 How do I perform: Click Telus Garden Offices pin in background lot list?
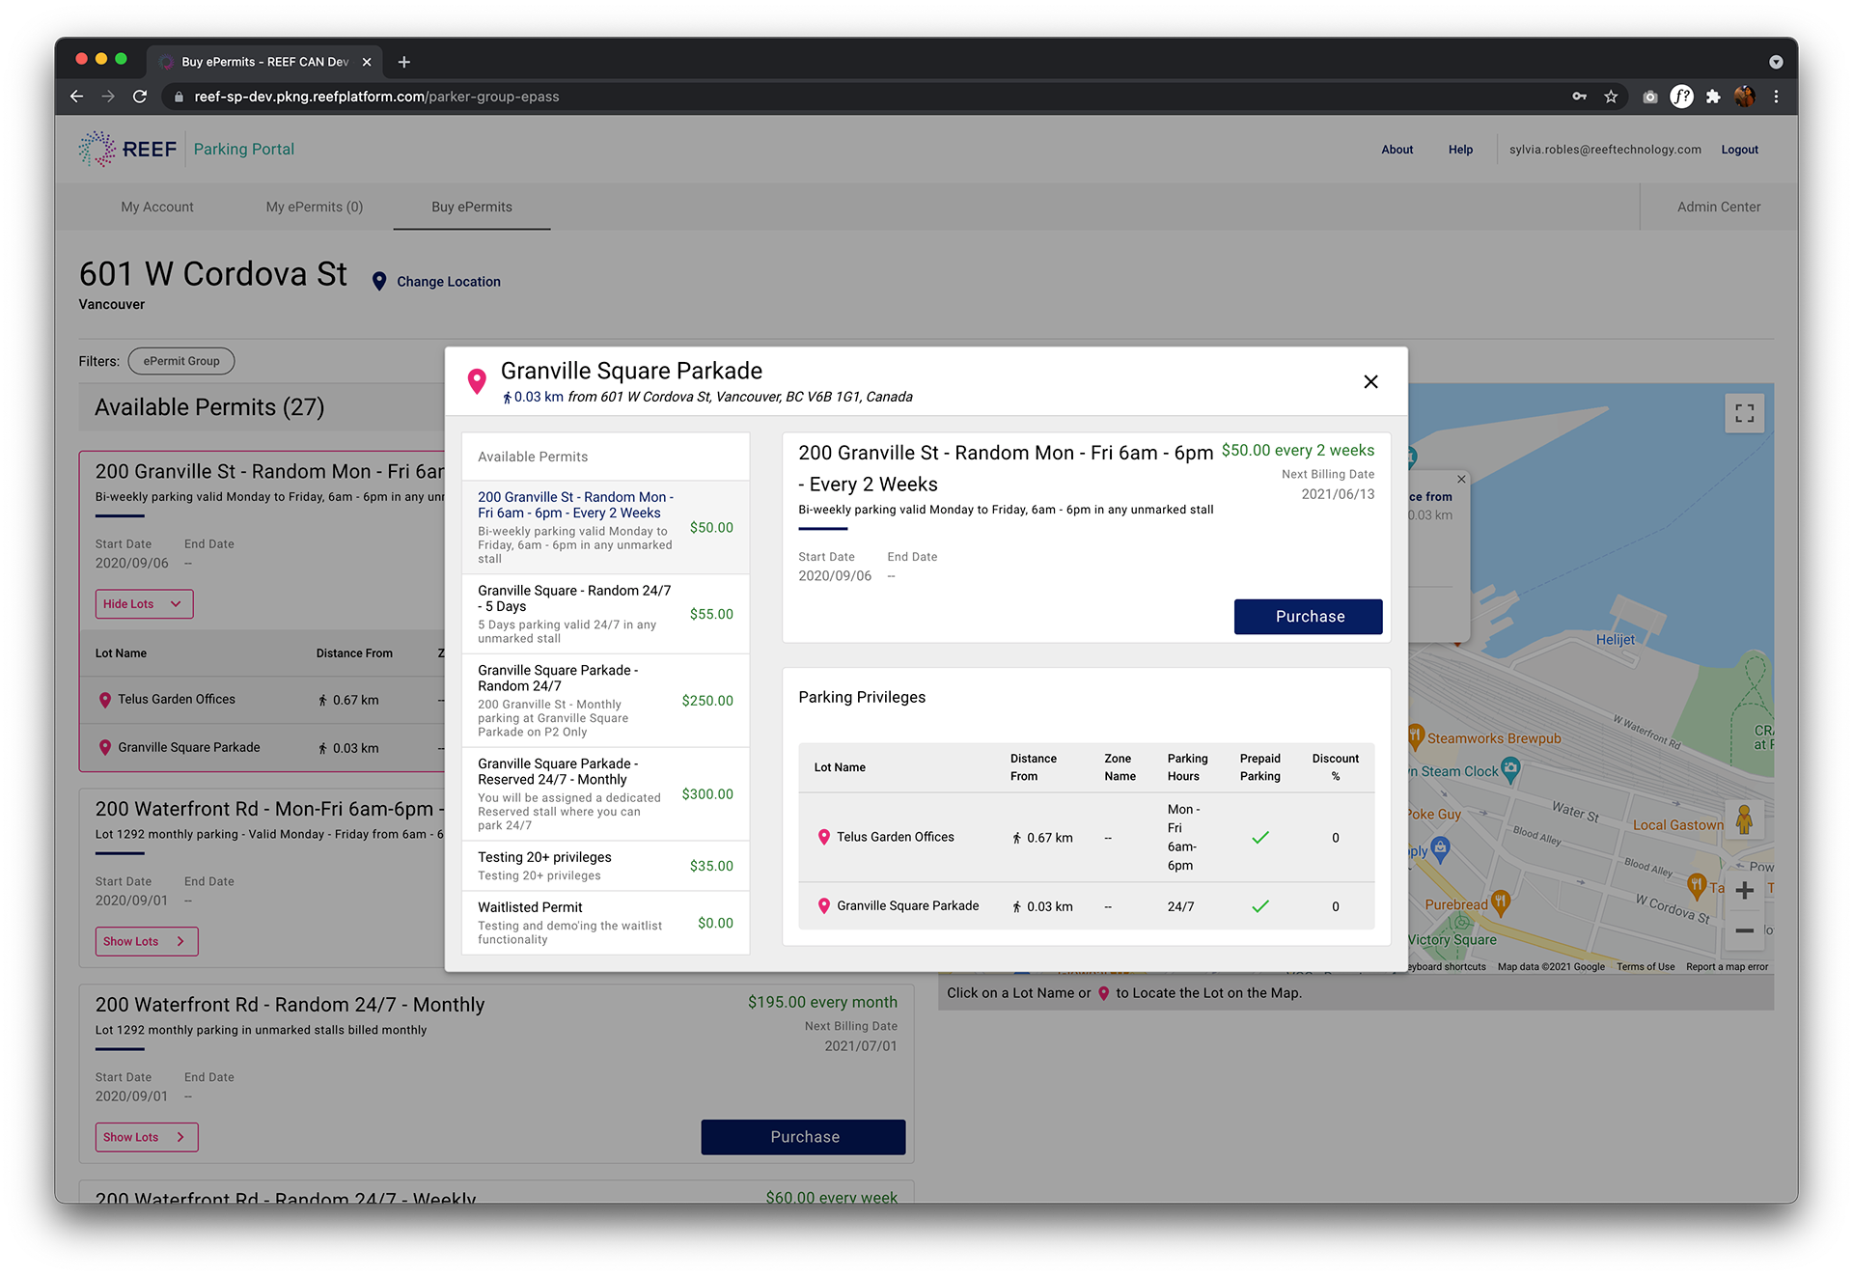pyautogui.click(x=105, y=700)
